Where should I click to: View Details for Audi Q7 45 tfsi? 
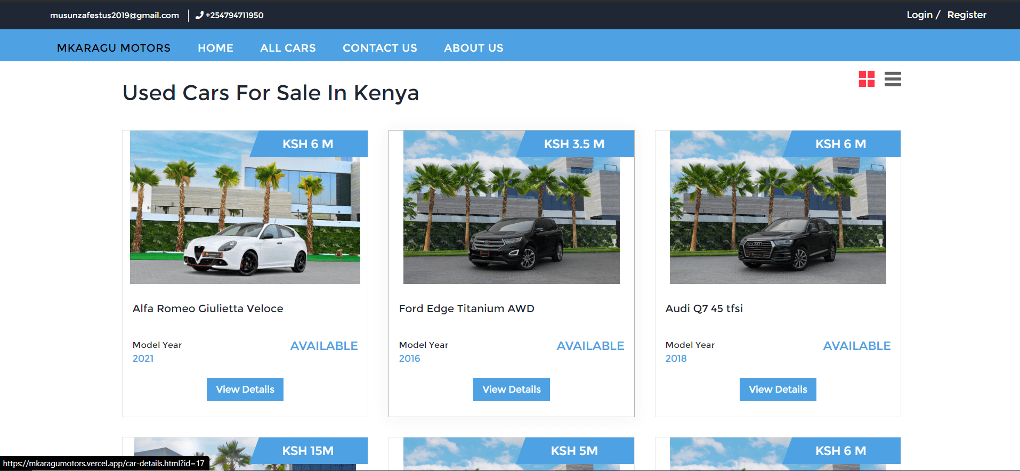tap(778, 389)
